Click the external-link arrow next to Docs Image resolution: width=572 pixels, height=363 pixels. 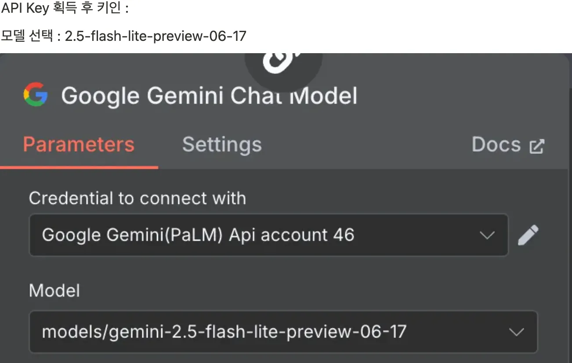coord(537,145)
